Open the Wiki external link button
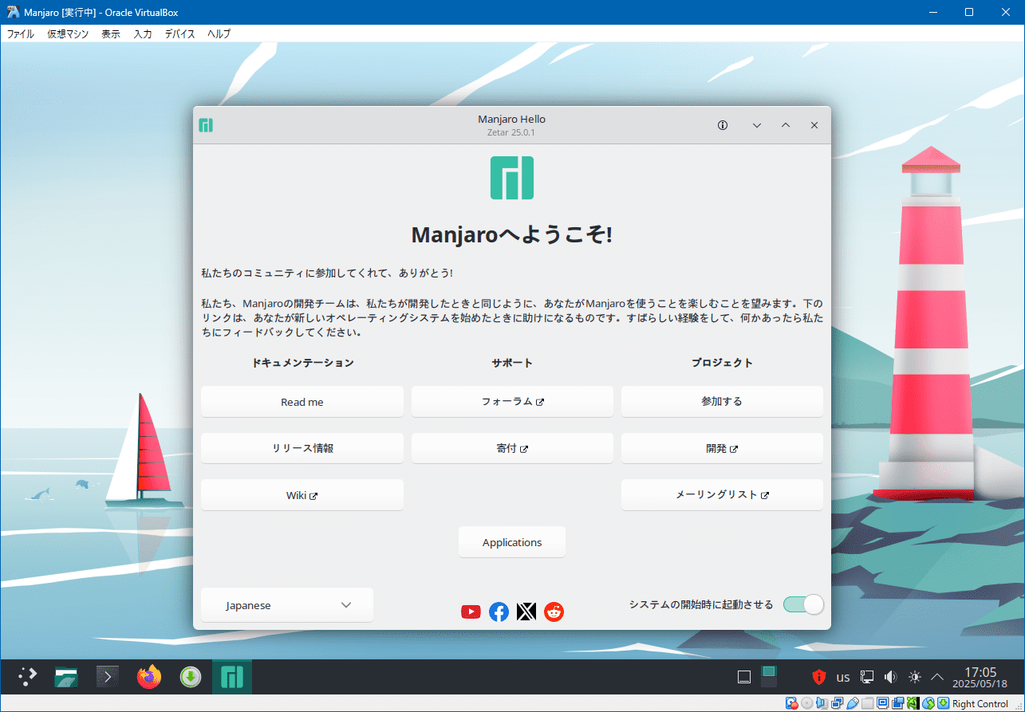 [x=302, y=495]
